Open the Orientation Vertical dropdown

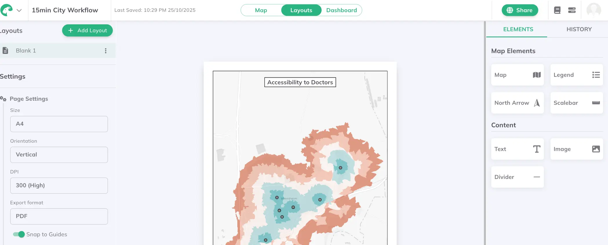(x=59, y=155)
